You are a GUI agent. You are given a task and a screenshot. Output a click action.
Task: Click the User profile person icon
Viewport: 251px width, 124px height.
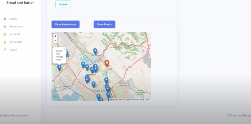5,42
